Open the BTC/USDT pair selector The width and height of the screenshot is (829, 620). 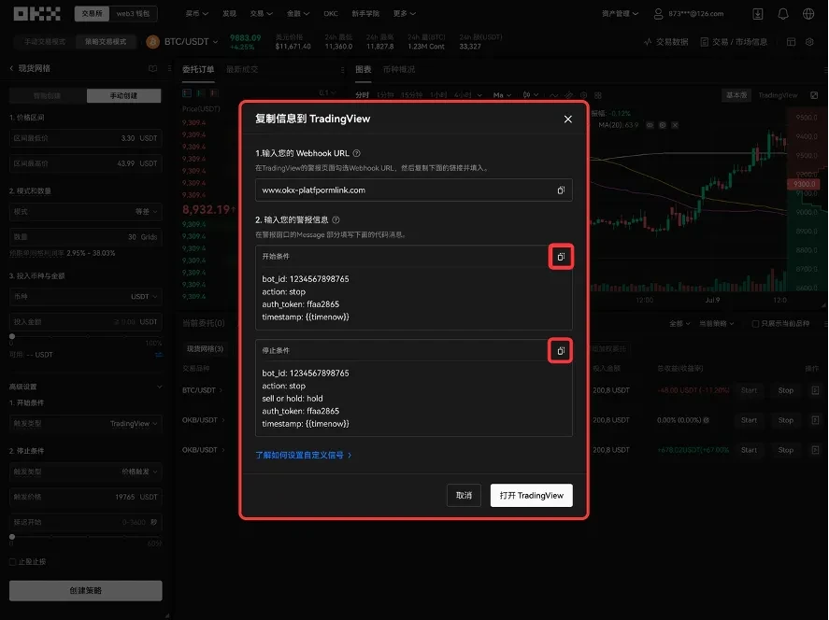click(191, 42)
